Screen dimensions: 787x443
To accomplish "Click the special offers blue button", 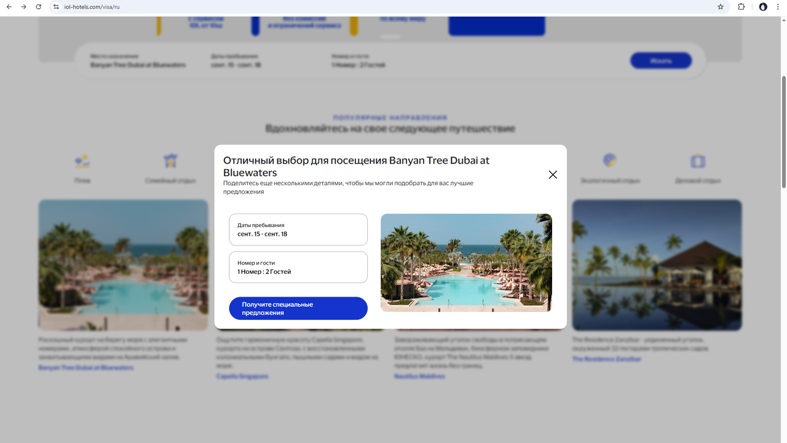I will pos(298,308).
